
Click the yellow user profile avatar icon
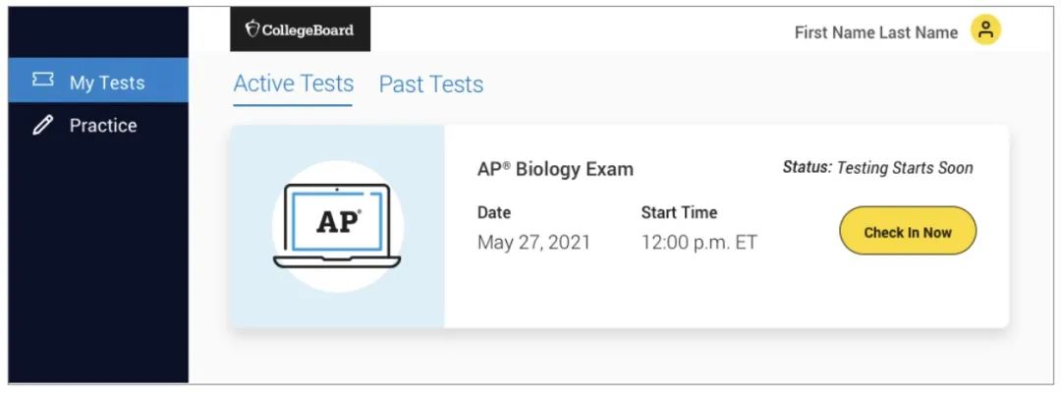pos(985,30)
